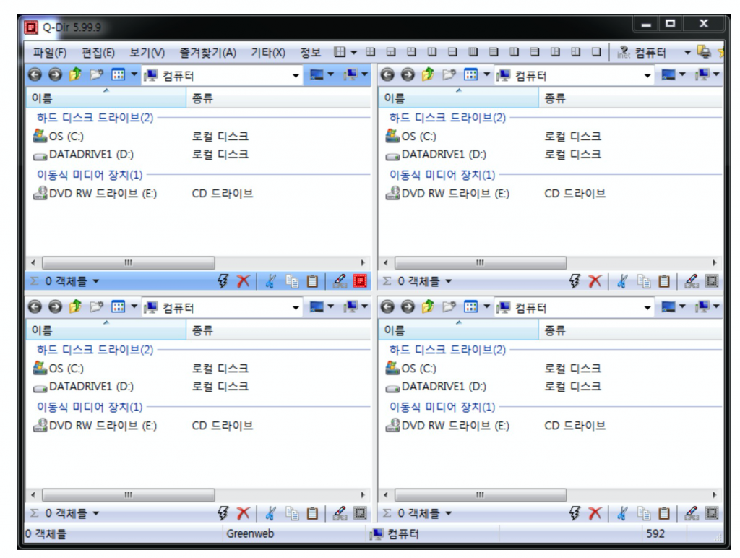This screenshot has width=740, height=558.
Task: Sort by 종류 column in top-right pane
Action: 630,98
